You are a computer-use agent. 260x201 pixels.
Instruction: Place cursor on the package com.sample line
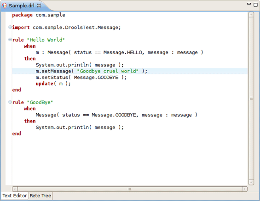pyautogui.click(x=39, y=15)
